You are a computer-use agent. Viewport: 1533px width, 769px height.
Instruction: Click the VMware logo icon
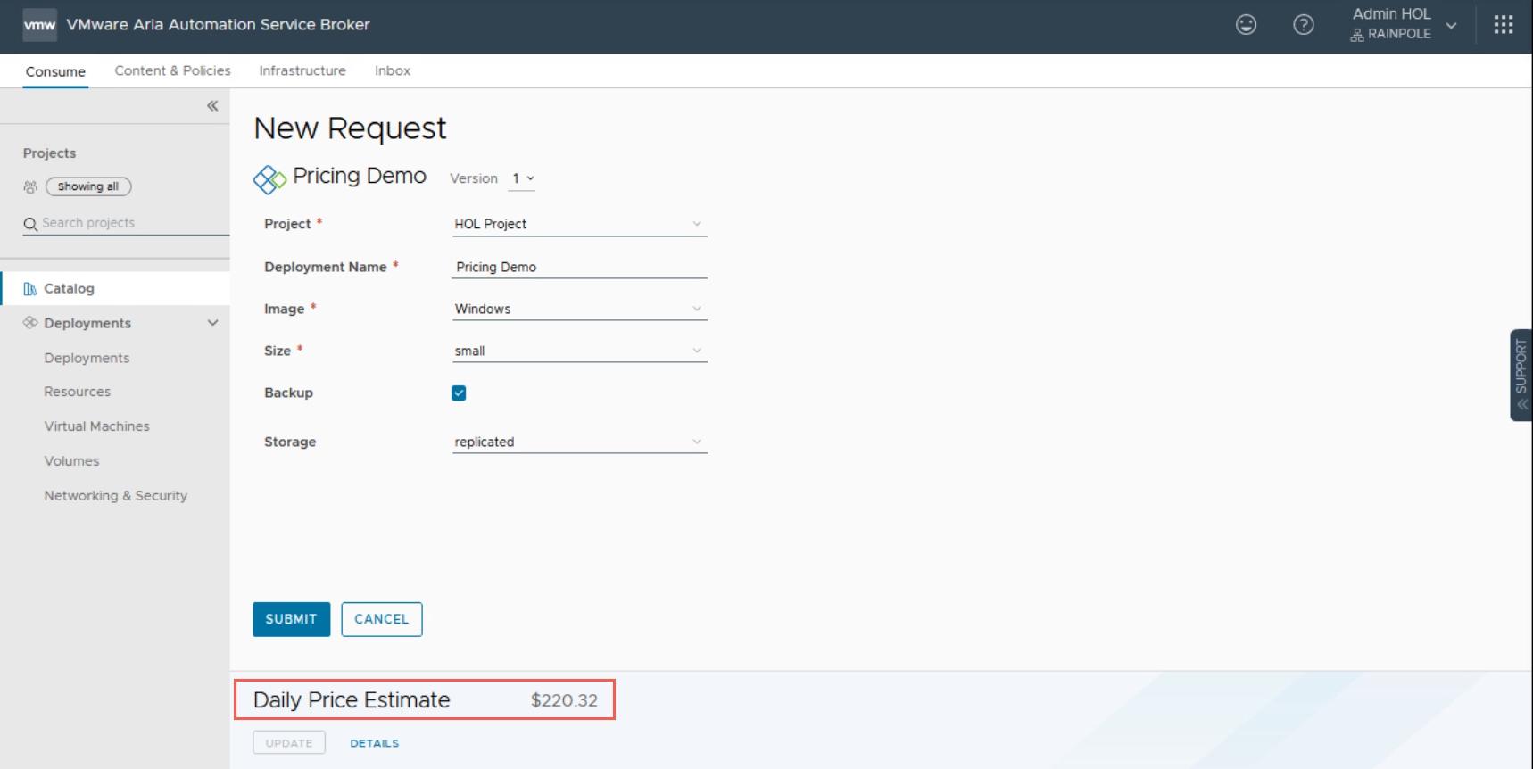point(39,25)
